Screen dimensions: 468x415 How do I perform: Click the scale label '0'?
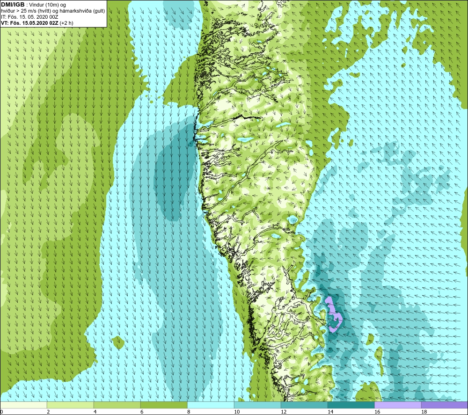tap(1, 412)
